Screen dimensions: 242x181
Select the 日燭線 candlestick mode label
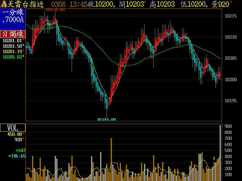pos(12,34)
